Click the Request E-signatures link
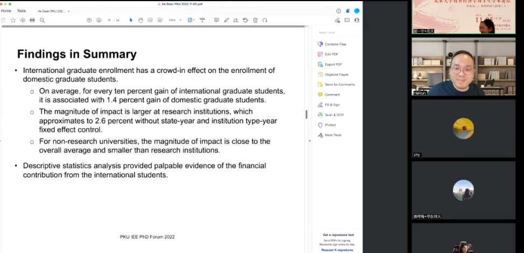The height and width of the screenshot is (253, 524). pos(337,250)
